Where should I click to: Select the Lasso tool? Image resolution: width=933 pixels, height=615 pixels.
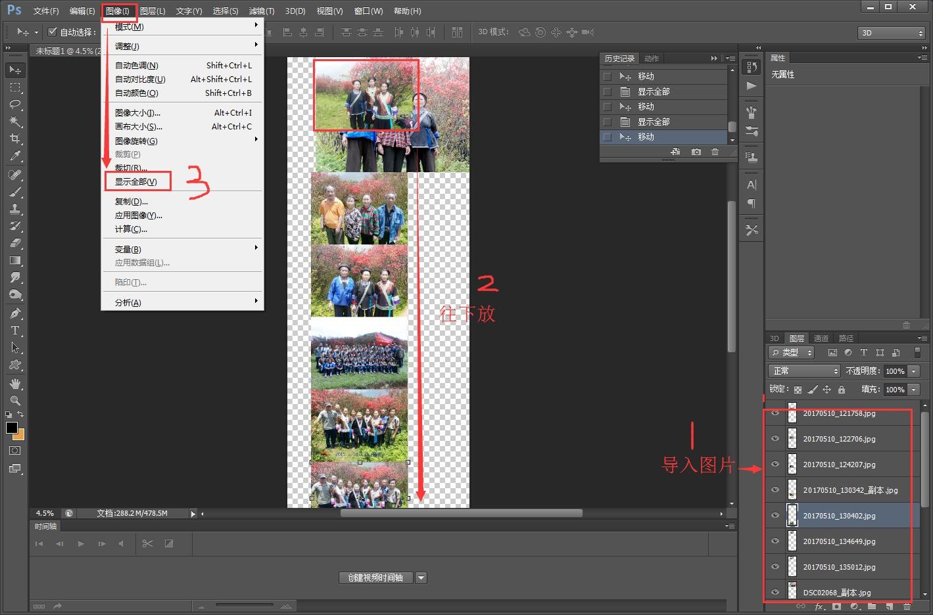point(14,104)
